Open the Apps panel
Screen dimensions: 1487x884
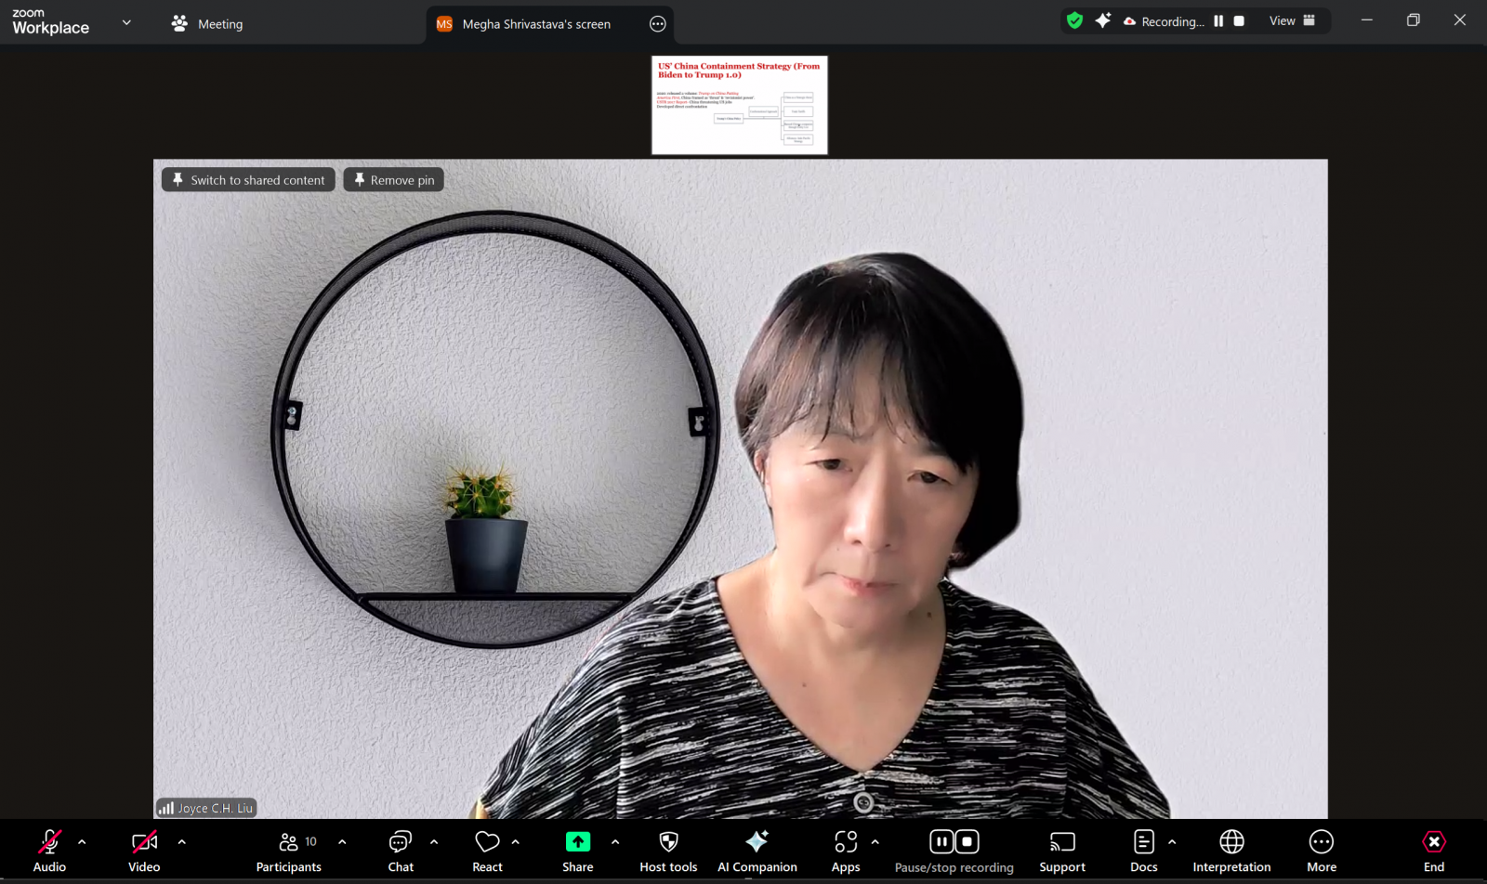click(845, 851)
